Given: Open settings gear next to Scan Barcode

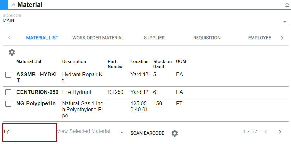Looking at the screenshot, I should coord(175,133).
